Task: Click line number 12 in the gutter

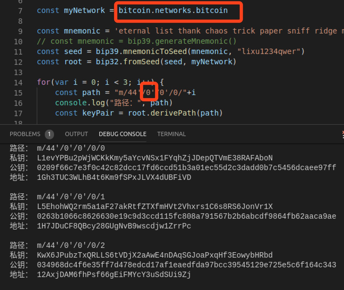Action: point(18,62)
